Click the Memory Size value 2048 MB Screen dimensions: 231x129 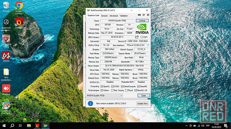pos(108,62)
